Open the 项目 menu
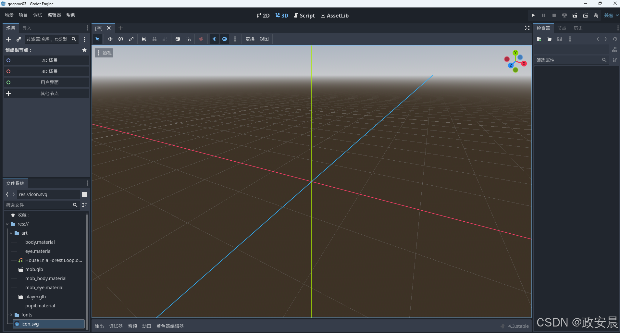Image resolution: width=620 pixels, height=333 pixels. 23,15
